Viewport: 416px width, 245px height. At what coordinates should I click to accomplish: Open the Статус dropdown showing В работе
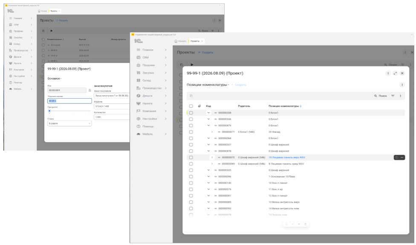click(69, 123)
